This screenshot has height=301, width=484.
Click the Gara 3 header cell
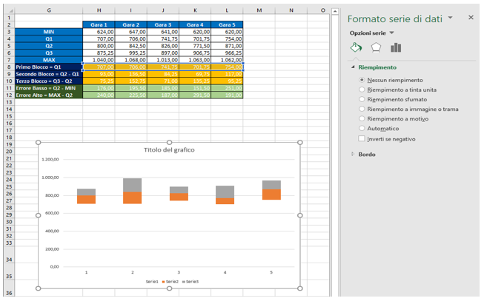pyautogui.click(x=164, y=25)
